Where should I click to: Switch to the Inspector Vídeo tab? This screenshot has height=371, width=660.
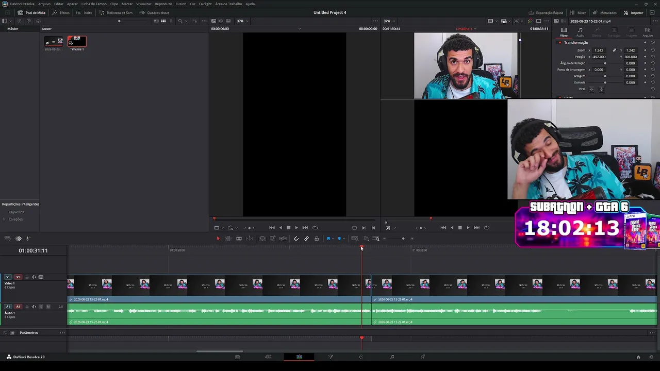[x=564, y=32]
